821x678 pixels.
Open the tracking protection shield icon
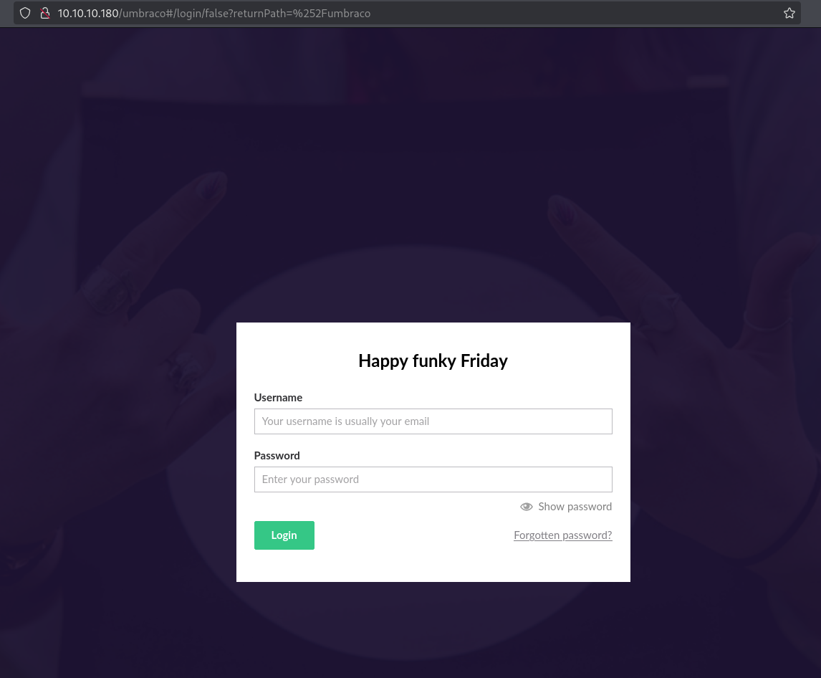tap(25, 13)
